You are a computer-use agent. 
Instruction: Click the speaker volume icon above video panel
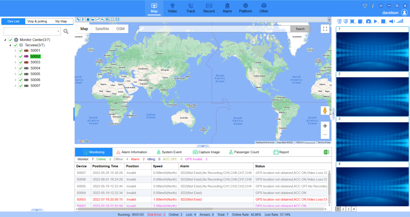pyautogui.click(x=391, y=21)
